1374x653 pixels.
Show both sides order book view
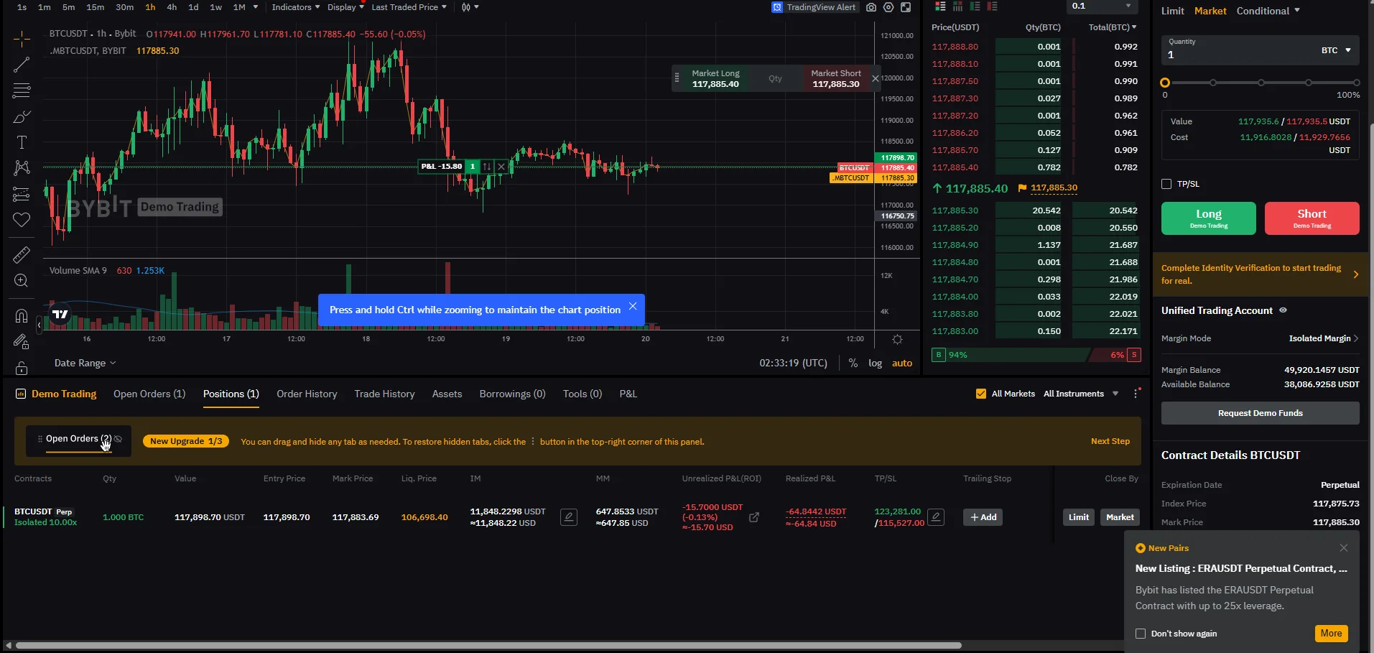point(940,6)
